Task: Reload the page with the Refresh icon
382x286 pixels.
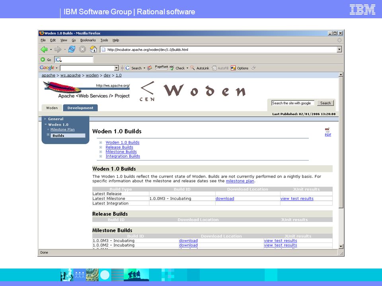Action: pyautogui.click(x=72, y=49)
